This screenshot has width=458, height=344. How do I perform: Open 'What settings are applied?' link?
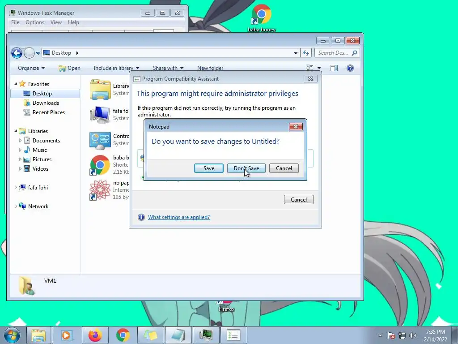point(179,217)
